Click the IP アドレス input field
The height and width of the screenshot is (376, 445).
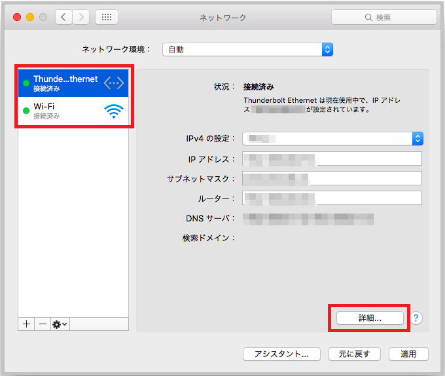[x=332, y=159]
